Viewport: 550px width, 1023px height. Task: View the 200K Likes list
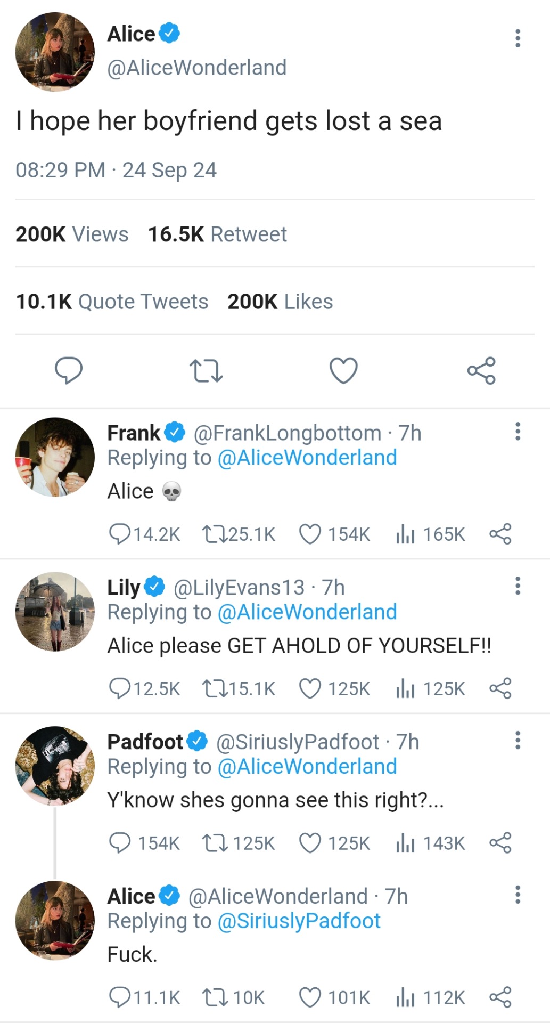[280, 302]
